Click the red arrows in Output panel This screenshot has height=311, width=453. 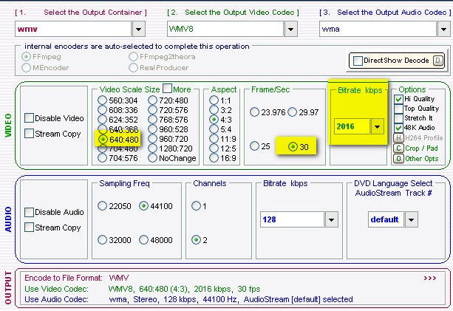pyautogui.click(x=429, y=278)
